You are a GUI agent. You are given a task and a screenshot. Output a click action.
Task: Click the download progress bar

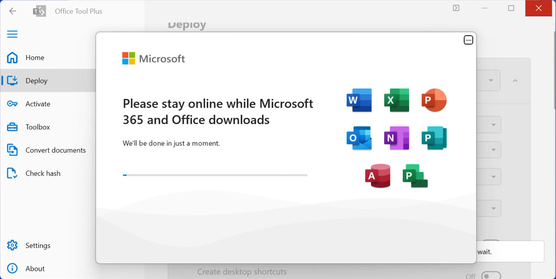[215, 175]
